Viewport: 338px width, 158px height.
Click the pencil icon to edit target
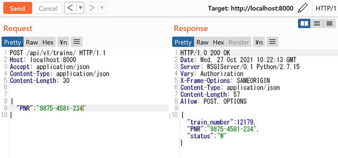303,8
